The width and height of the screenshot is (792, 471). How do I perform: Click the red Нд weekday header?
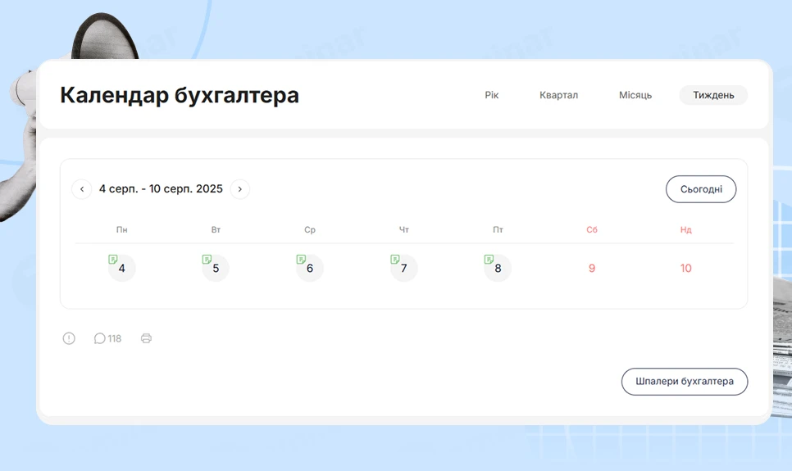pyautogui.click(x=685, y=229)
